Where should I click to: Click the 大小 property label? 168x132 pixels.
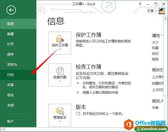pyautogui.click(x=155, y=42)
